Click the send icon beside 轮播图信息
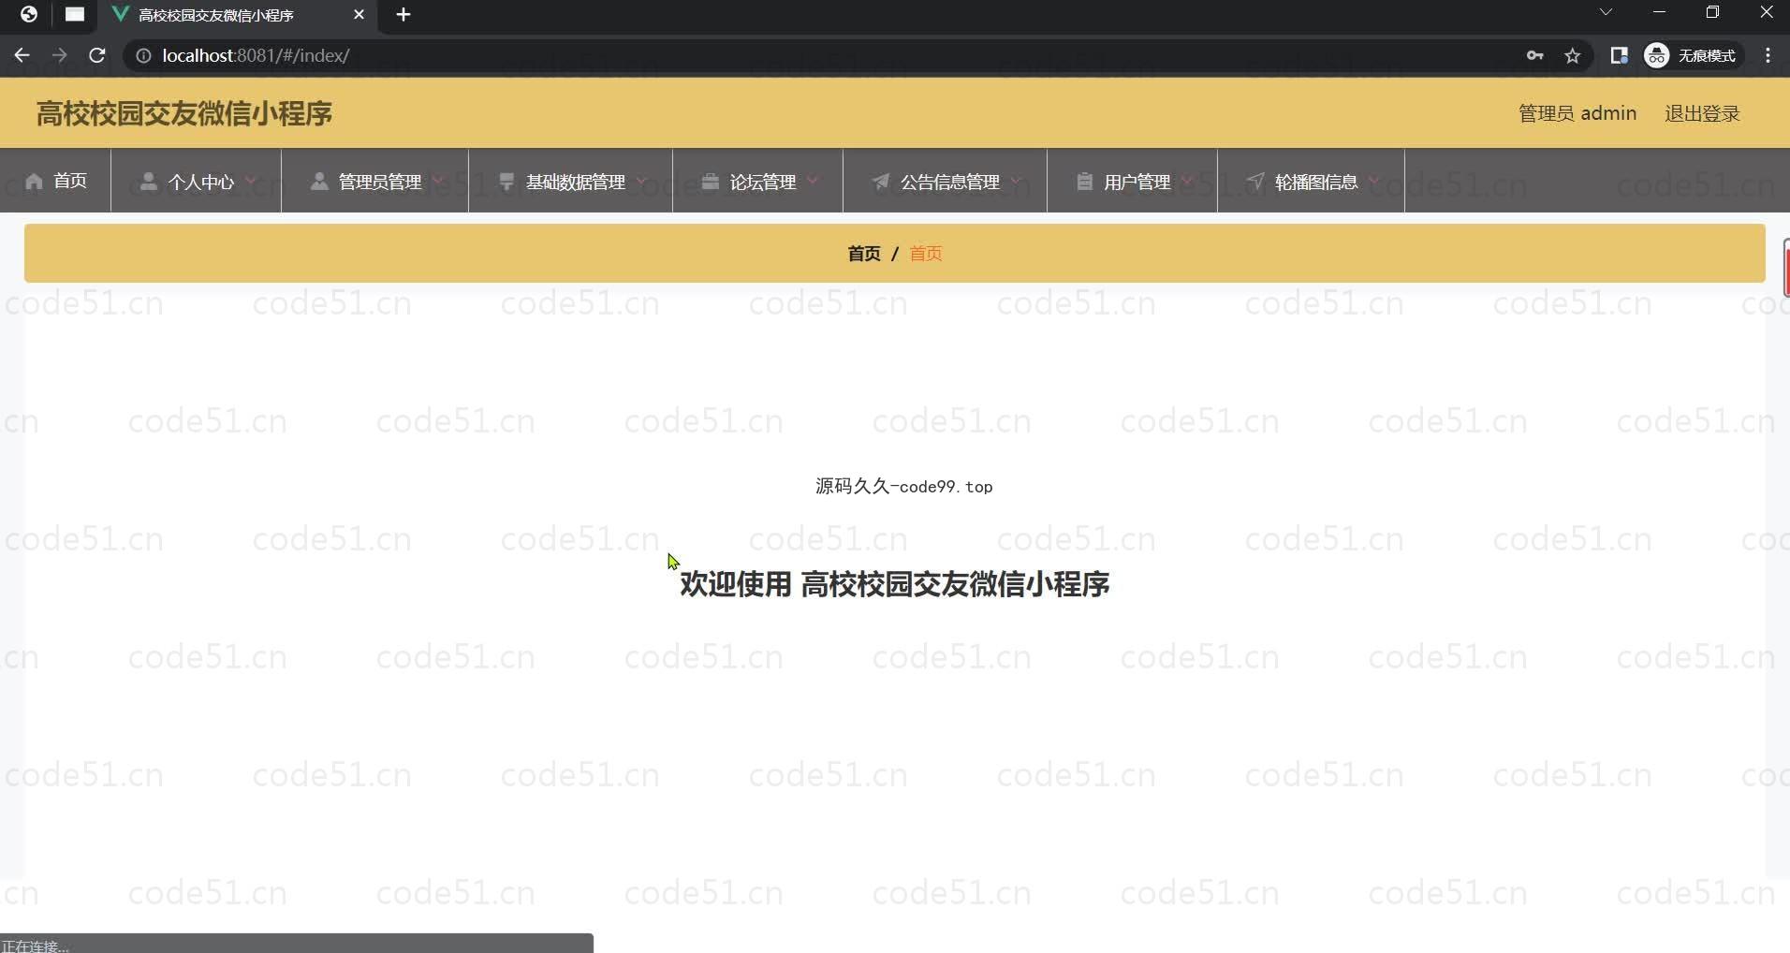The image size is (1790, 953). pos(1255,181)
